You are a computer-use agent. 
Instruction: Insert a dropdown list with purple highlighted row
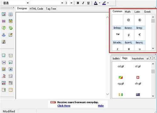10,83
